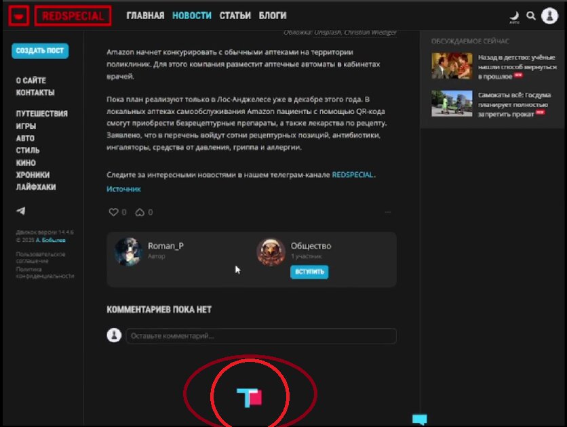Click the Оставьте комментарий input field
567x427 pixels.
pyautogui.click(x=260, y=335)
